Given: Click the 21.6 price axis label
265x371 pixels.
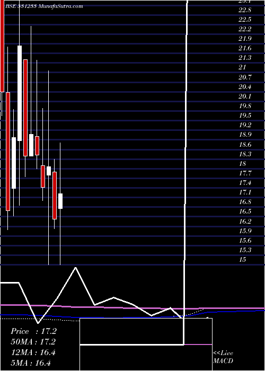Looking at the screenshot, I should 245,48.
